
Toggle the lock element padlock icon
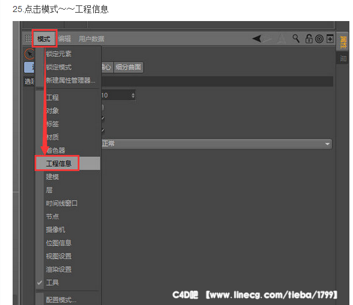(x=308, y=39)
